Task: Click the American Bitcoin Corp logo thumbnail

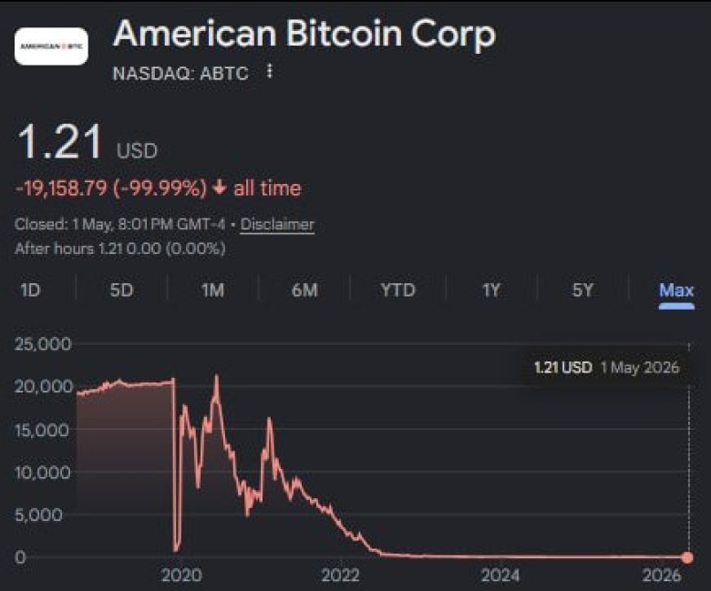Action: pyautogui.click(x=51, y=46)
